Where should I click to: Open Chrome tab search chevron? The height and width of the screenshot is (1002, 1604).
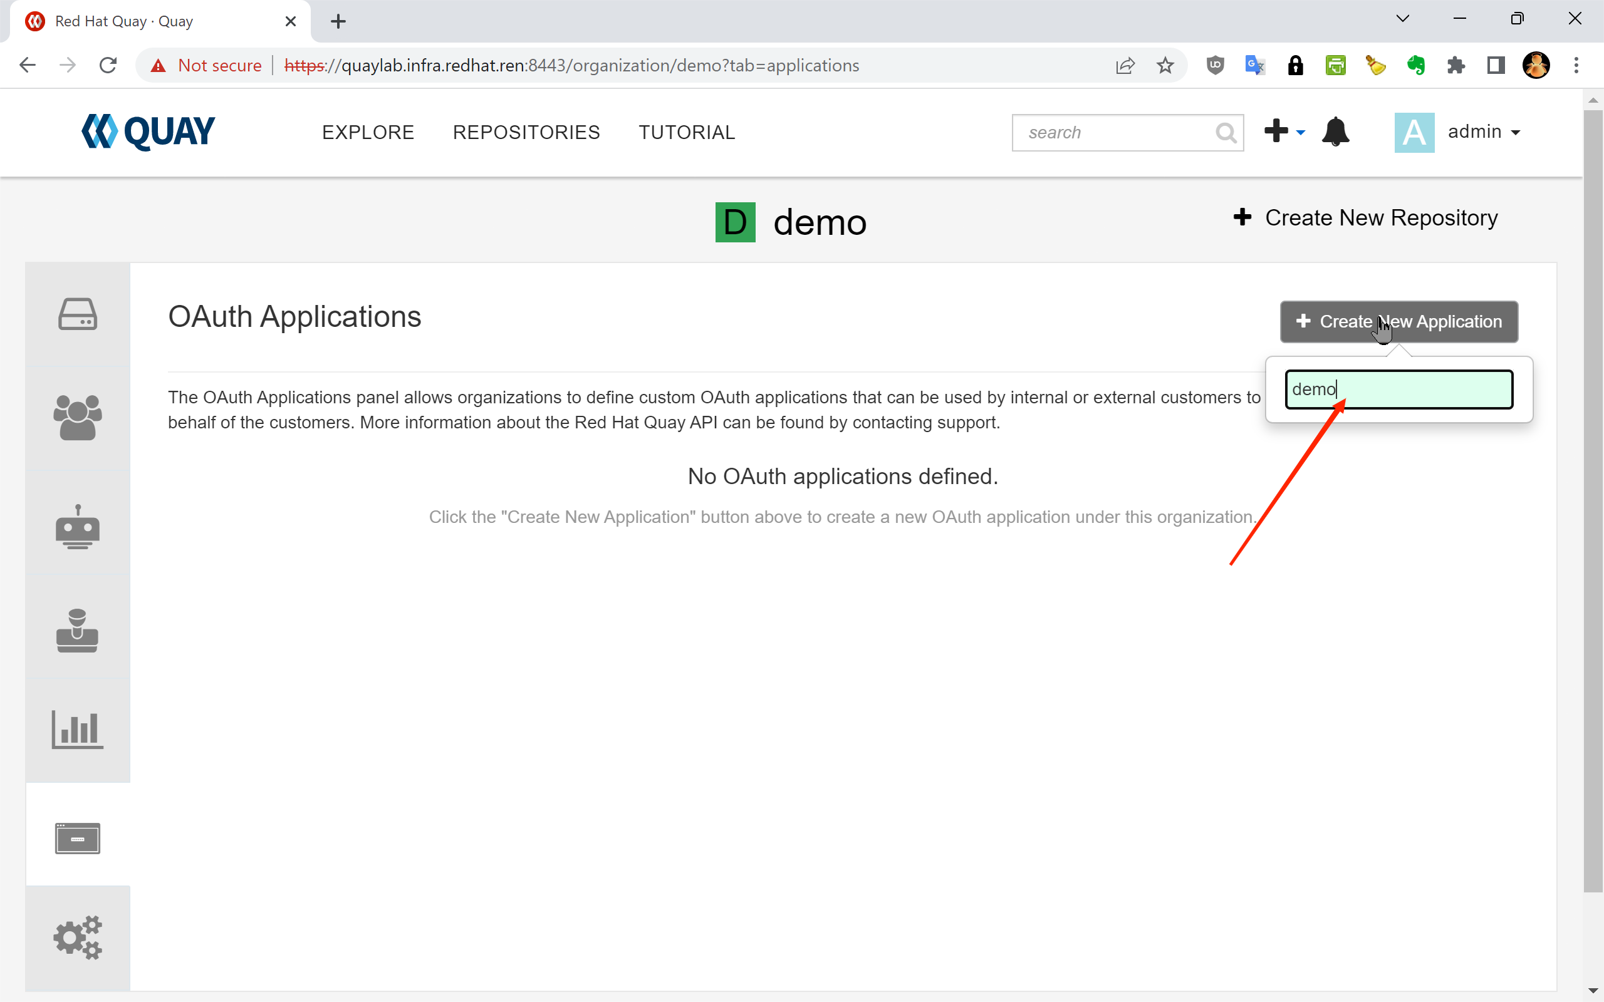[x=1402, y=19]
